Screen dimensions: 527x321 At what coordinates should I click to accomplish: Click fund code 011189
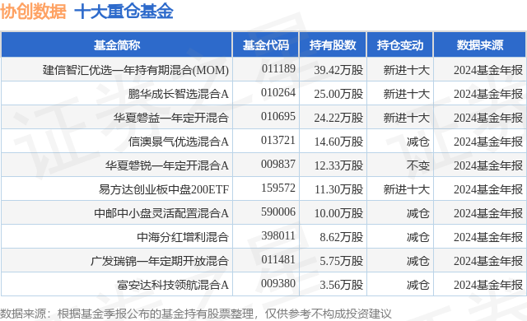(278, 68)
